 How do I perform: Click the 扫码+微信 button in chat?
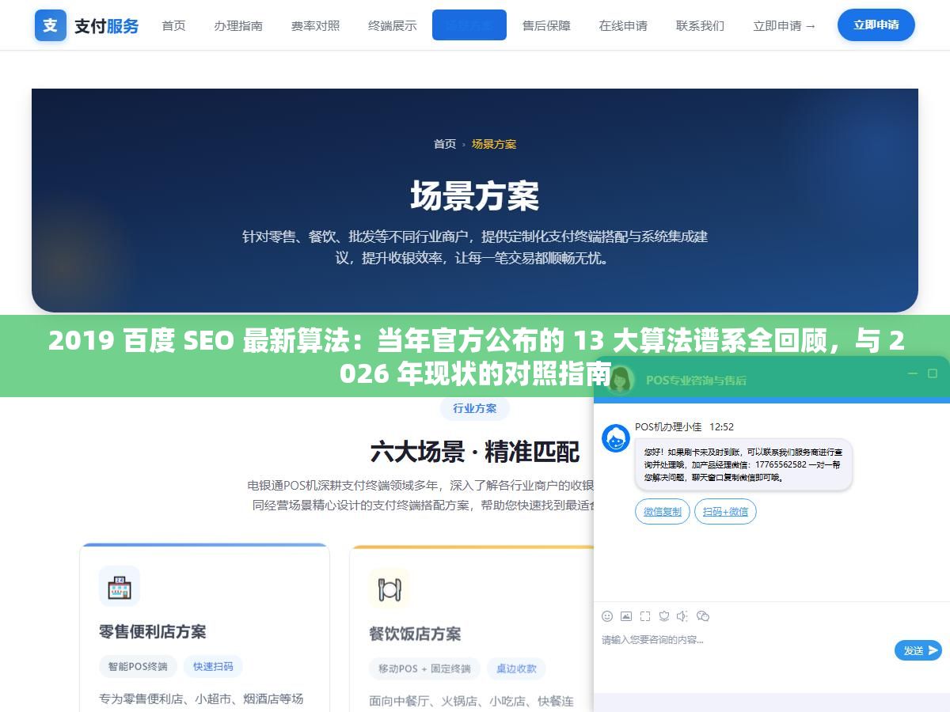click(725, 511)
